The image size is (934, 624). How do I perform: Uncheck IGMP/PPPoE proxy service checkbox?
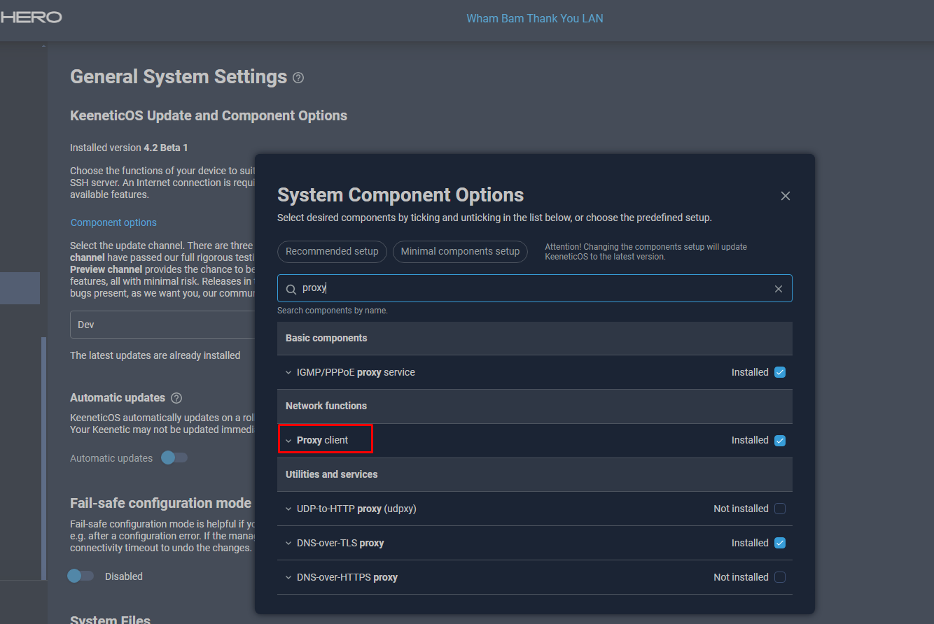click(780, 372)
